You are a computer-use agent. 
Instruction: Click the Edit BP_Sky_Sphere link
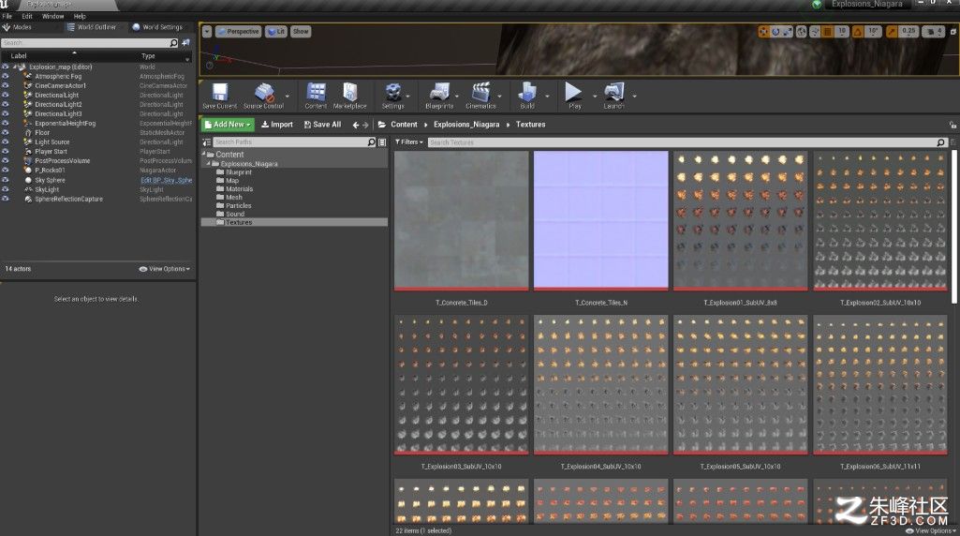166,180
